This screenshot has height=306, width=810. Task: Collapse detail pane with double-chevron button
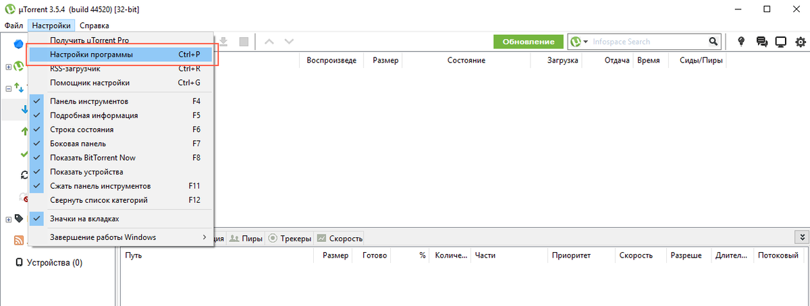pos(802,237)
